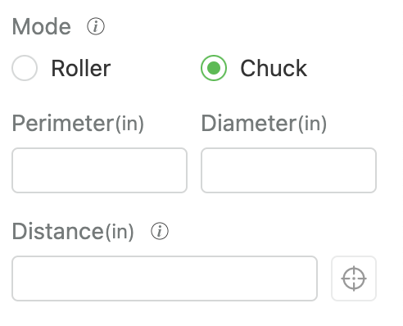Click the Distance(in) field label

tap(73, 232)
